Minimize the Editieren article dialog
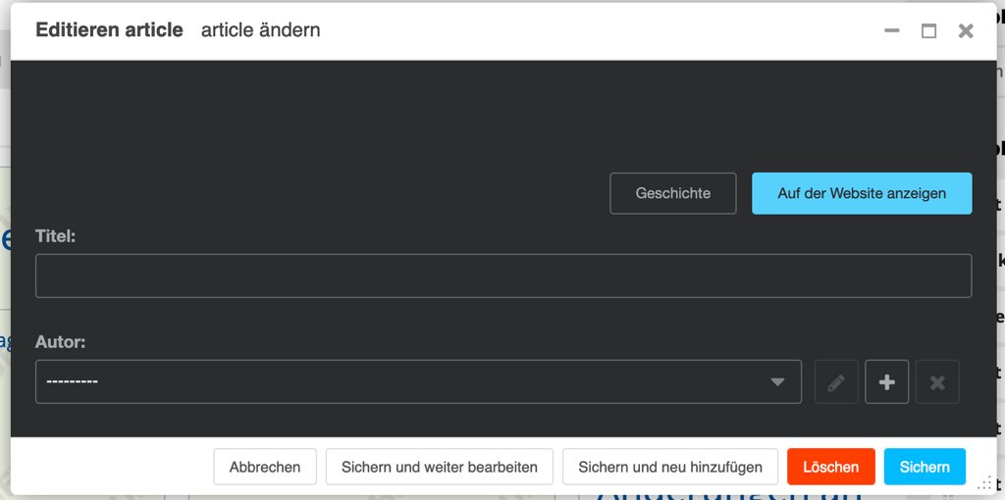 click(x=891, y=30)
